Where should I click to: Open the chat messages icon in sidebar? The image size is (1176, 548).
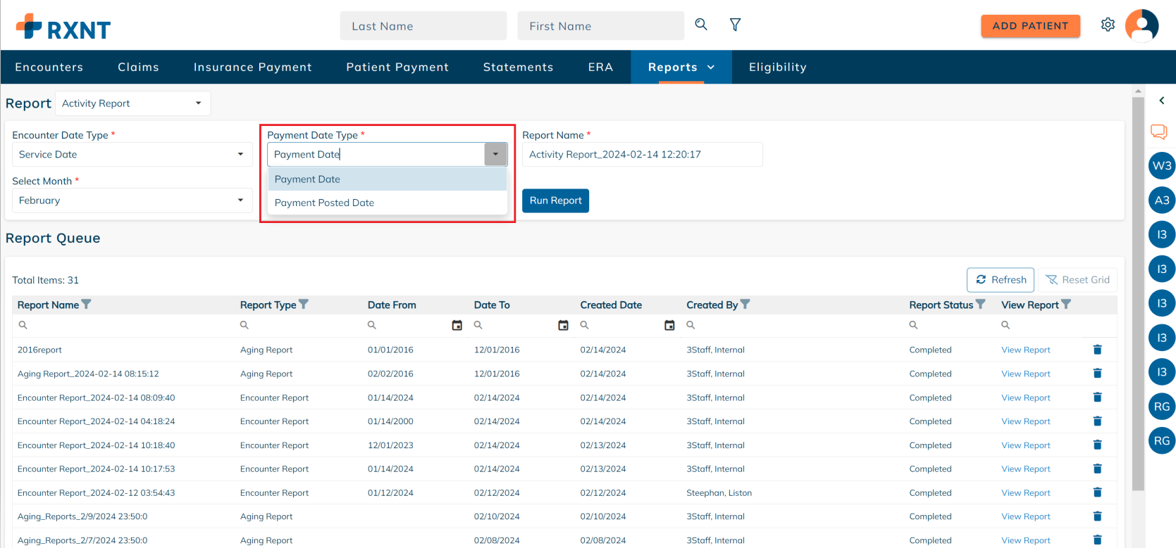tap(1158, 132)
